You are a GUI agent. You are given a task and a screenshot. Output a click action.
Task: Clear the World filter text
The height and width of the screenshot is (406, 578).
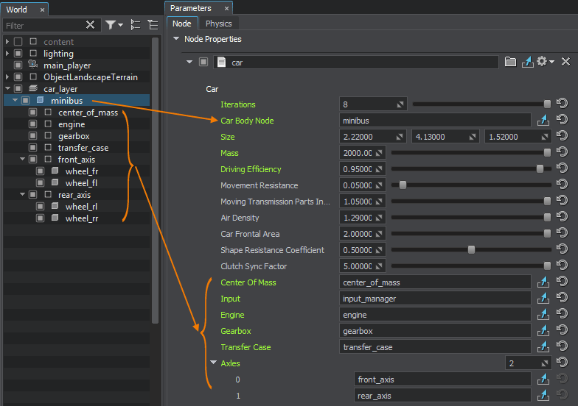[90, 25]
